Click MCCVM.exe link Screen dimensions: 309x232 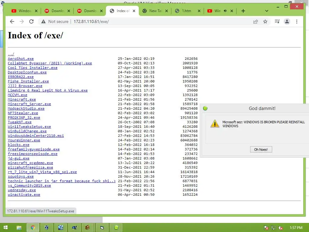point(18,95)
